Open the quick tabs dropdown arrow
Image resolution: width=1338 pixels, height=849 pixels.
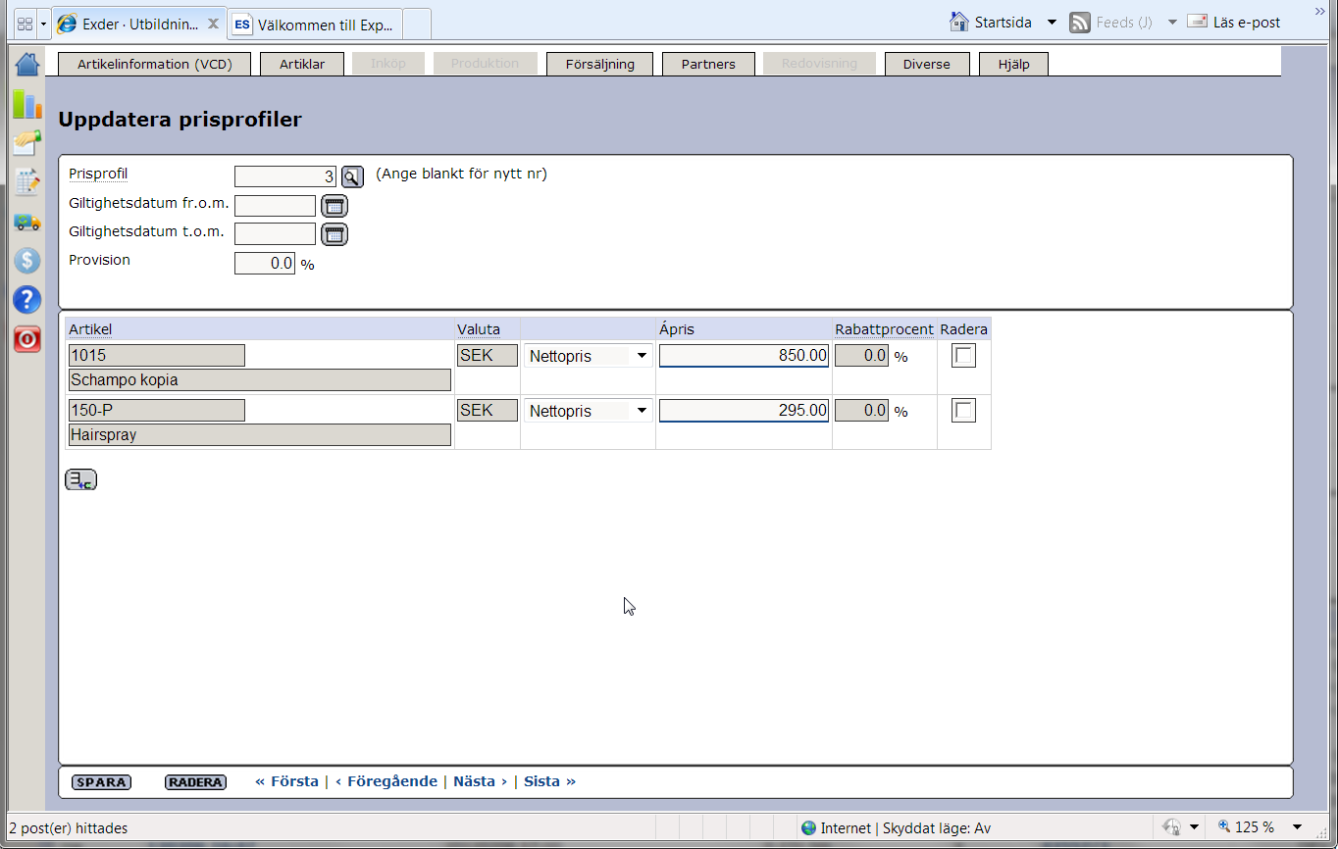point(43,23)
